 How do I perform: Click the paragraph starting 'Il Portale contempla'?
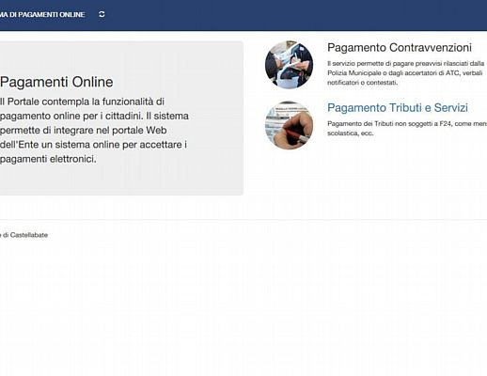94,131
